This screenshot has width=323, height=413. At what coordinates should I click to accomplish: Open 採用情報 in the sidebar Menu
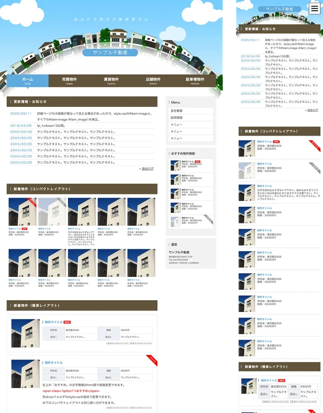tap(177, 117)
